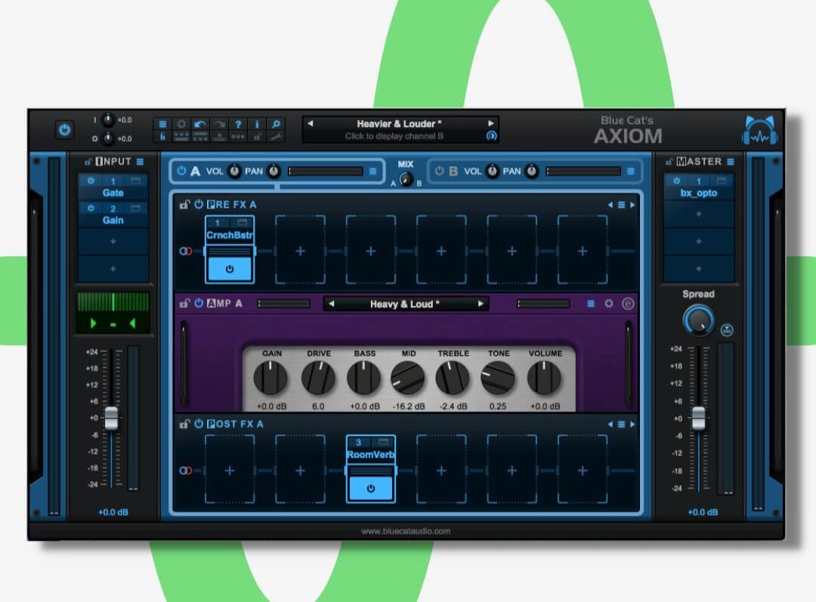Image resolution: width=816 pixels, height=602 pixels.
Task: Click the magnifier zoom icon in toolbar
Action: point(277,124)
